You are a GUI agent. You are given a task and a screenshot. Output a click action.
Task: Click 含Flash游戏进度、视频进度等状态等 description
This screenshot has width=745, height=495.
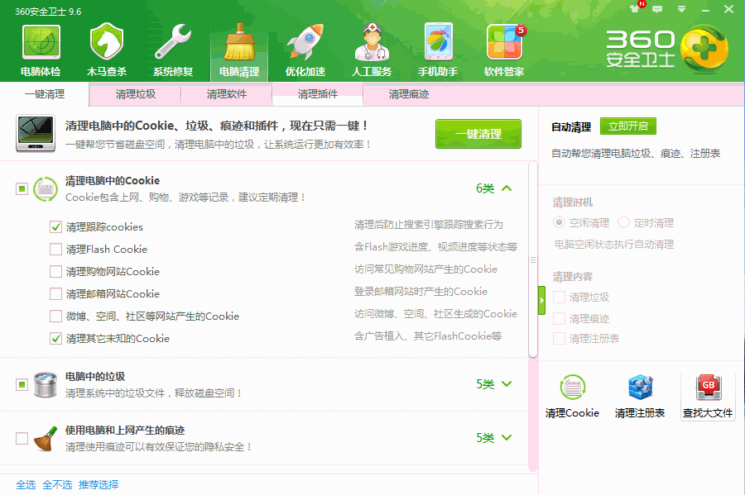tap(435, 246)
